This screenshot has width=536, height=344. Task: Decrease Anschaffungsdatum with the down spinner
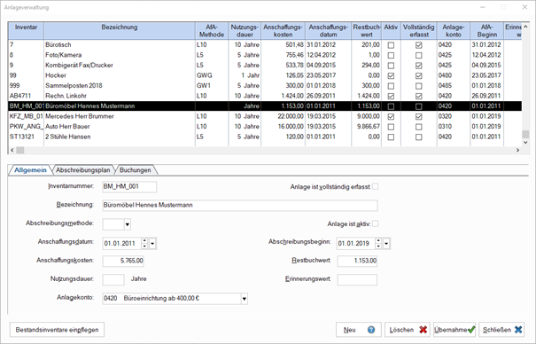tap(144, 246)
